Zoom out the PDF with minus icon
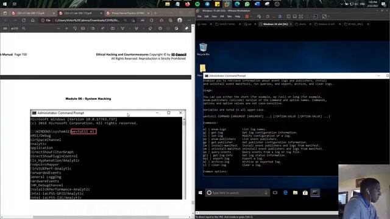Image resolution: width=390 pixels, height=219 pixels. 58,29
